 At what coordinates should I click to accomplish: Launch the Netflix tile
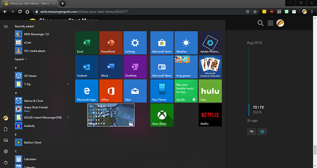(x=210, y=115)
